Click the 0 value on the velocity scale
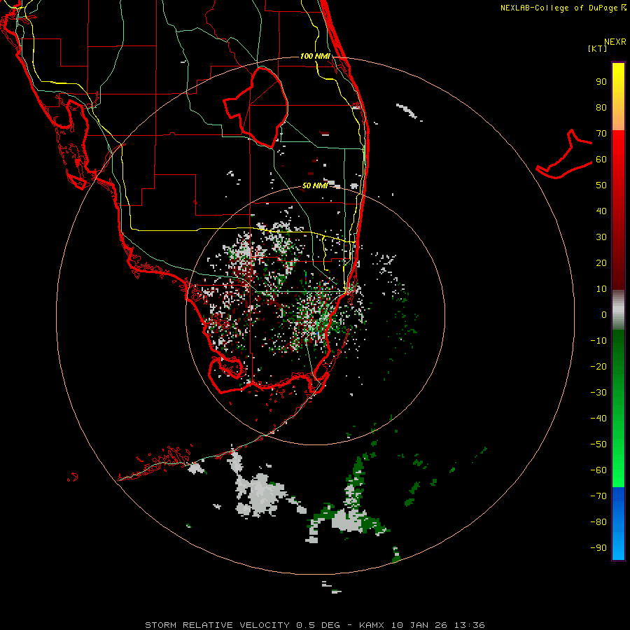The height and width of the screenshot is (630, 630). (x=604, y=314)
